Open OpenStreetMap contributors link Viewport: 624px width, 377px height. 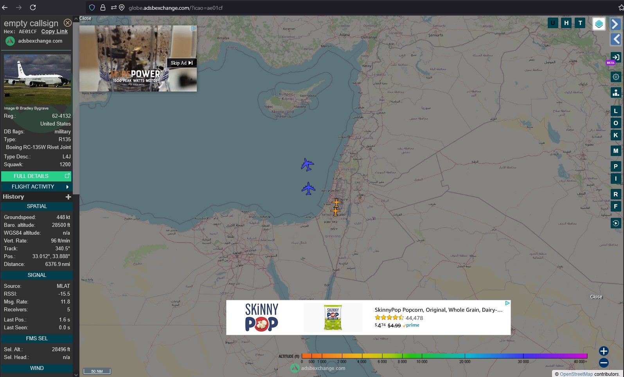[x=576, y=374]
